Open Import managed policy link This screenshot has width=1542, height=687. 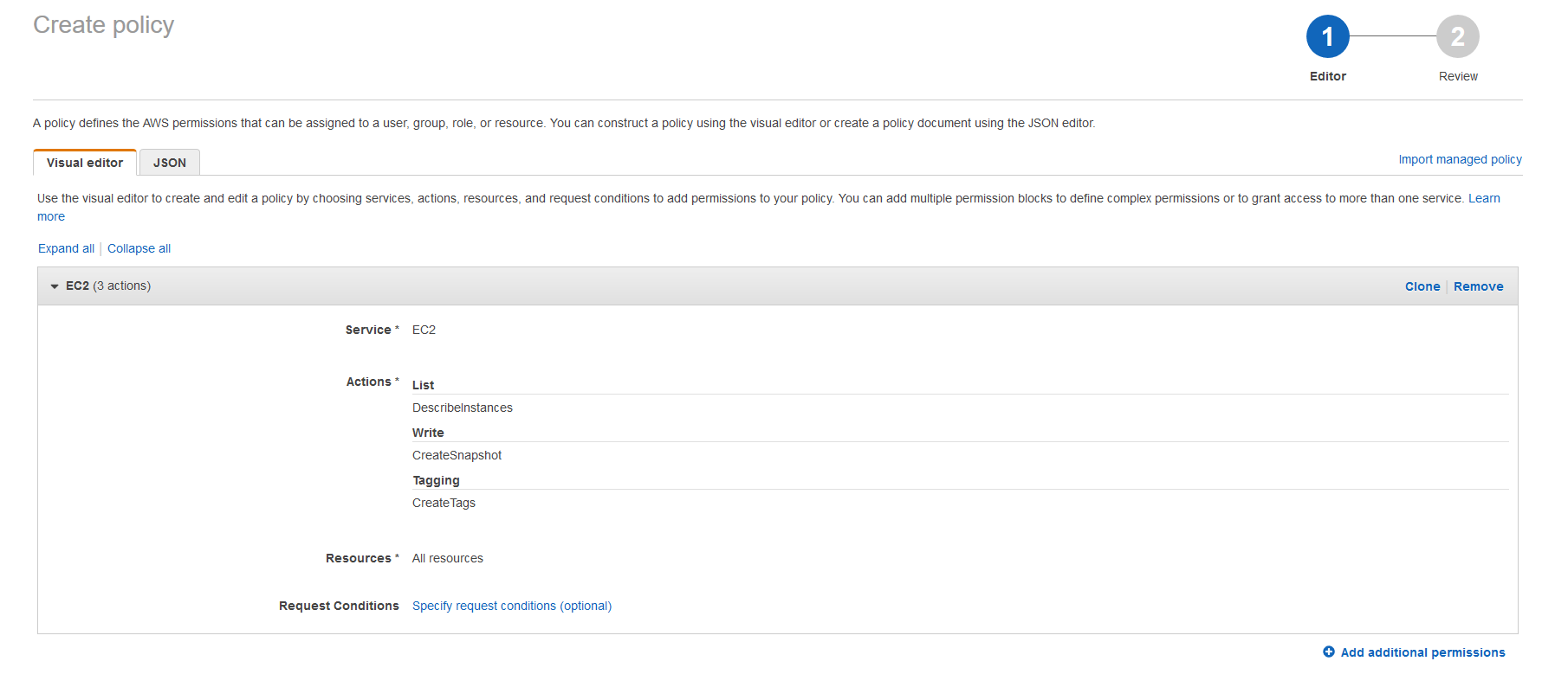(1460, 159)
